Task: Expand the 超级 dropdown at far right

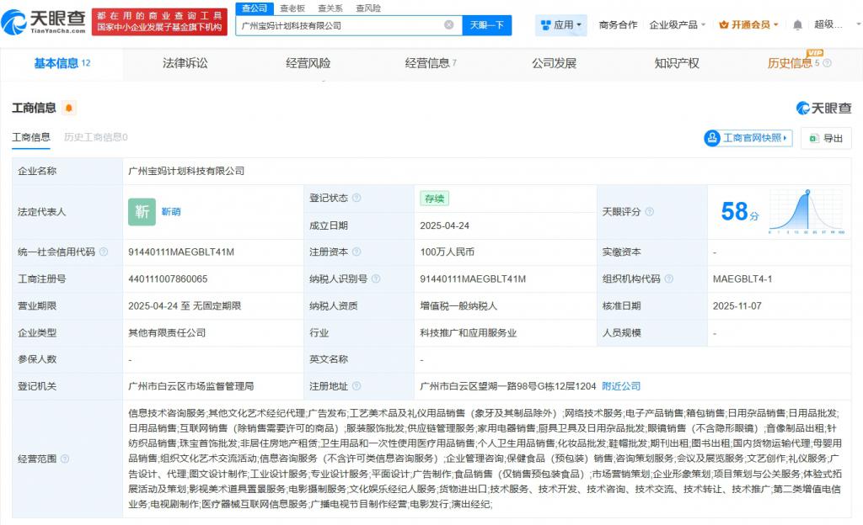Action: click(857, 24)
